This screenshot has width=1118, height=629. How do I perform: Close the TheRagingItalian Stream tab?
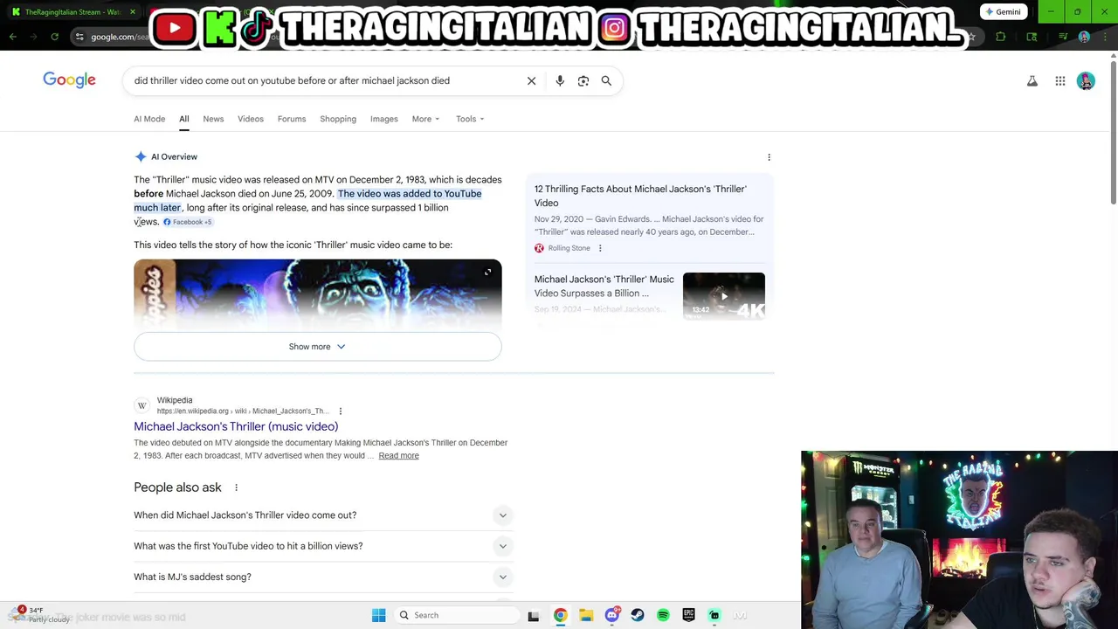(x=133, y=12)
